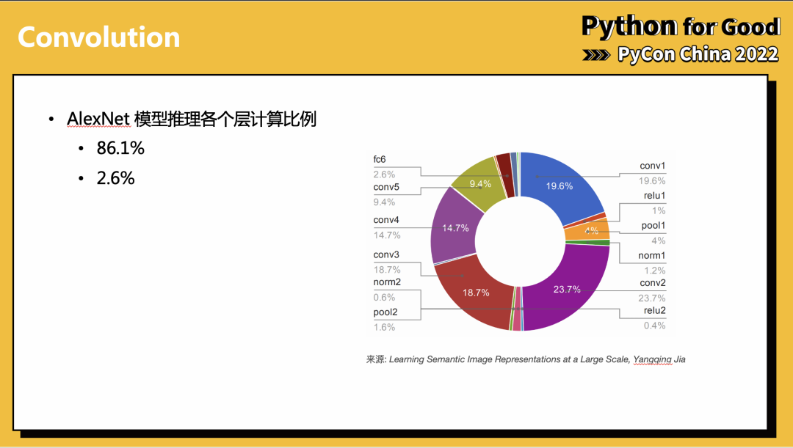Select the 86.1% bullet
The height and width of the screenshot is (448, 793).
point(120,148)
